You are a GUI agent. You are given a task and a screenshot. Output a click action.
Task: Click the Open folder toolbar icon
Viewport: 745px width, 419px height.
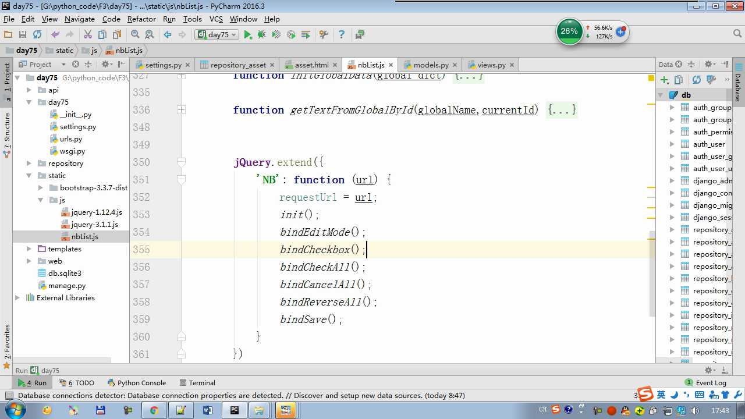click(8, 35)
